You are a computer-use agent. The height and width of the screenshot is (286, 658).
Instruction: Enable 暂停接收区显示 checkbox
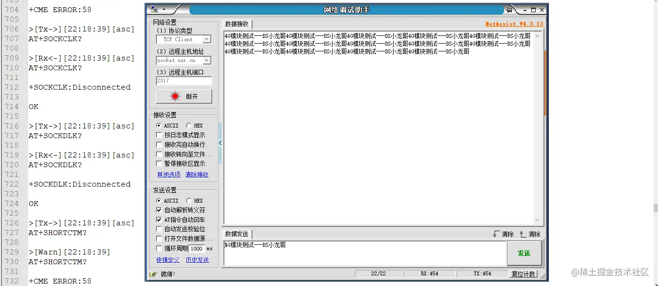[x=159, y=164]
